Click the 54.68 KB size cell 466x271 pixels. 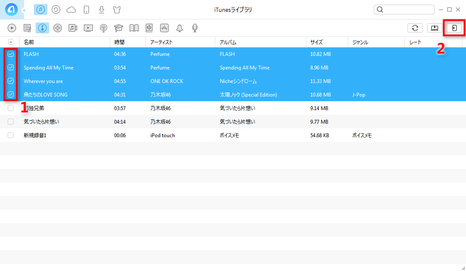pos(319,135)
